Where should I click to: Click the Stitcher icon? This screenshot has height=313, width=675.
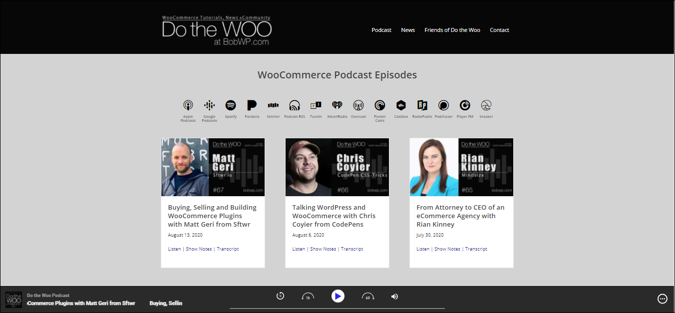273,105
